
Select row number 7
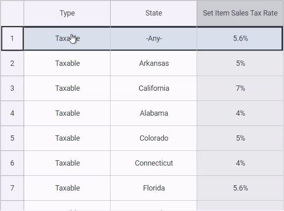coord(12,188)
